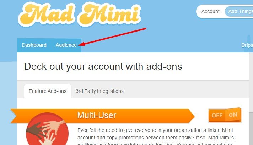Switch to the 3rd Party Integrations tab

pos(99,91)
